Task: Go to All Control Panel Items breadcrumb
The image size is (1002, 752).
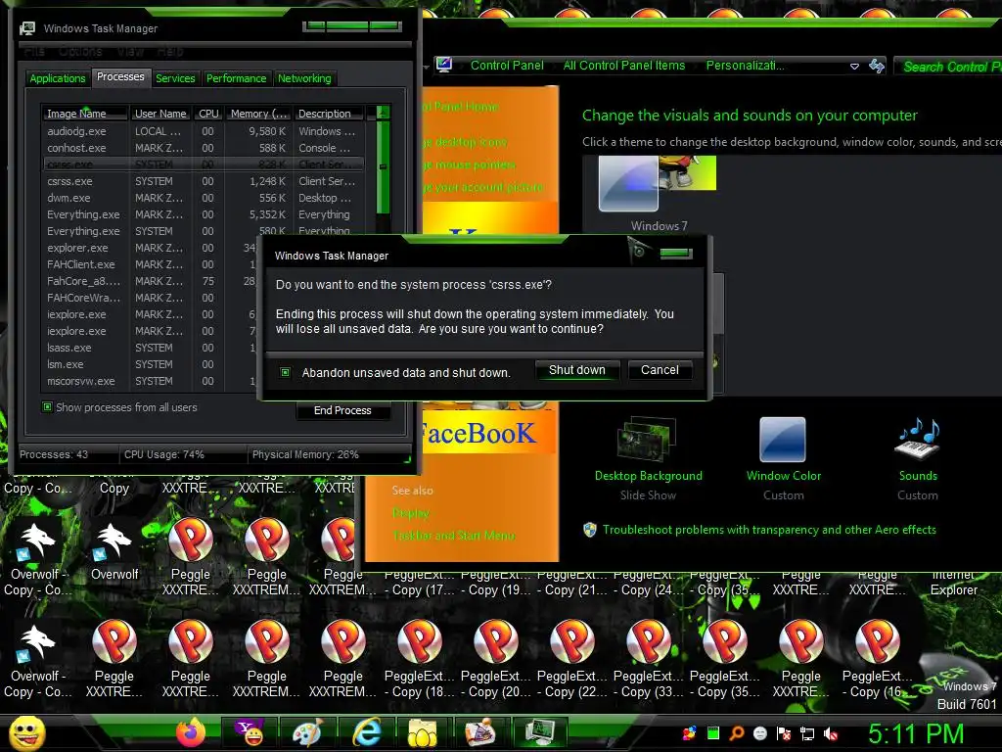Action: 623,66
